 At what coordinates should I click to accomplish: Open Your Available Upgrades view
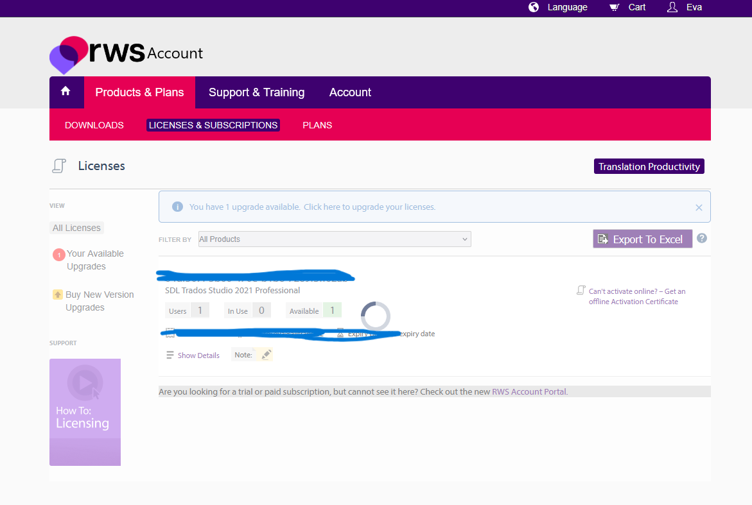(95, 260)
